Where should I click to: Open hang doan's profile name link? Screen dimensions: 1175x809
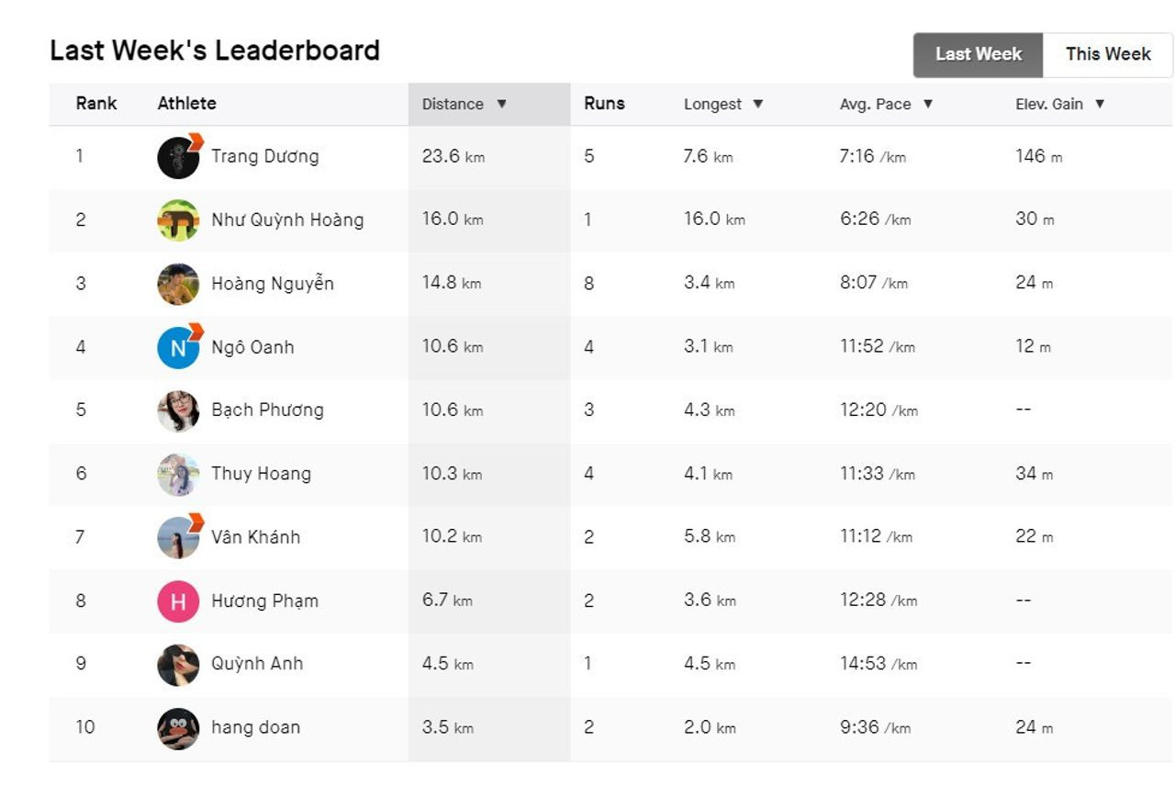pos(255,727)
